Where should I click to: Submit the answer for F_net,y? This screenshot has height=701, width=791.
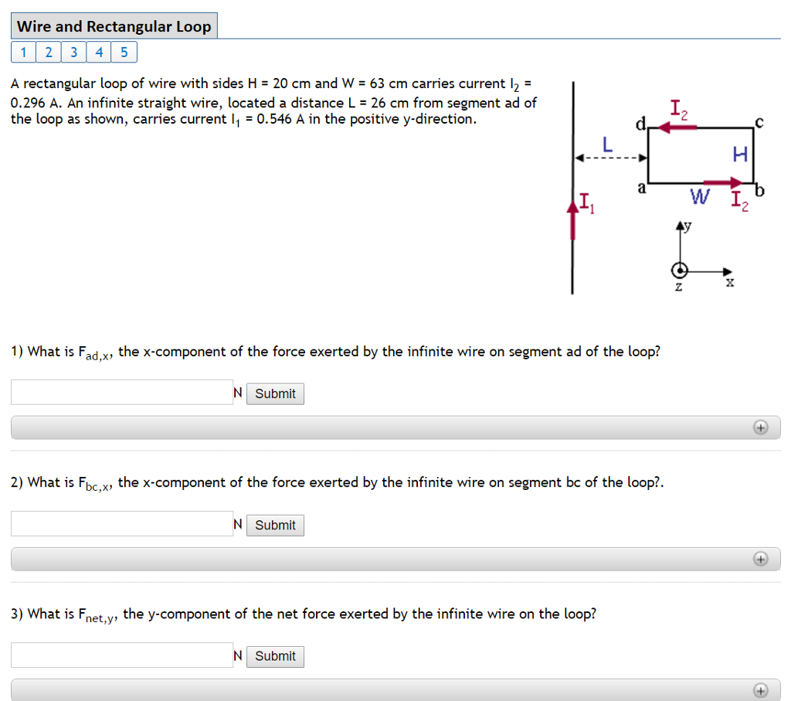pyautogui.click(x=274, y=656)
